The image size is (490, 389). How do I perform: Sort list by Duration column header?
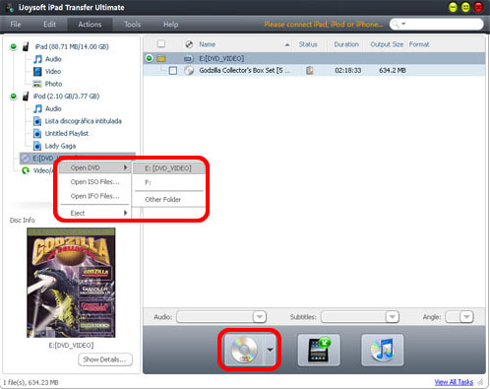[346, 44]
